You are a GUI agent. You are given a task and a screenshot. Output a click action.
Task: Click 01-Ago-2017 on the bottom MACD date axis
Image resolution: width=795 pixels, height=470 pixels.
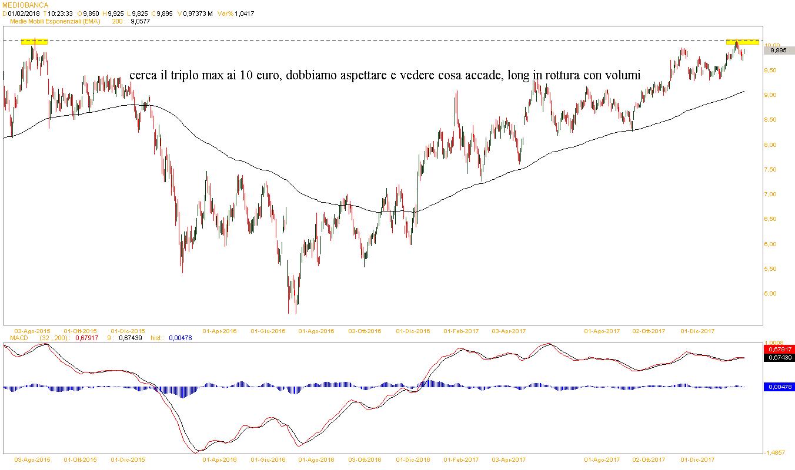pyautogui.click(x=602, y=459)
